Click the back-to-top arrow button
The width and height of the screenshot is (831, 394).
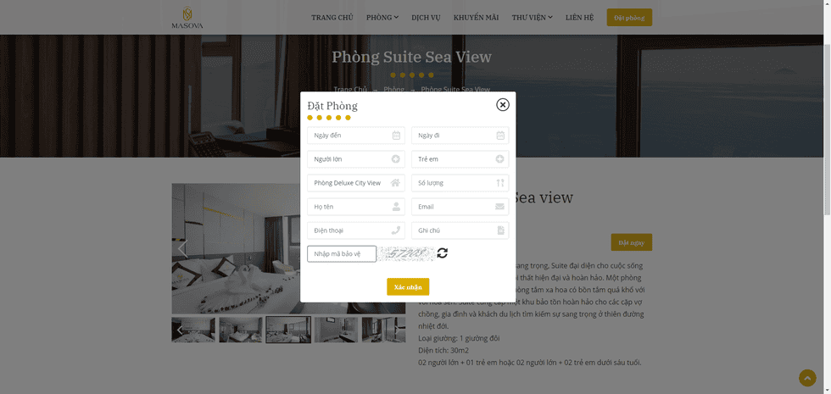click(807, 378)
